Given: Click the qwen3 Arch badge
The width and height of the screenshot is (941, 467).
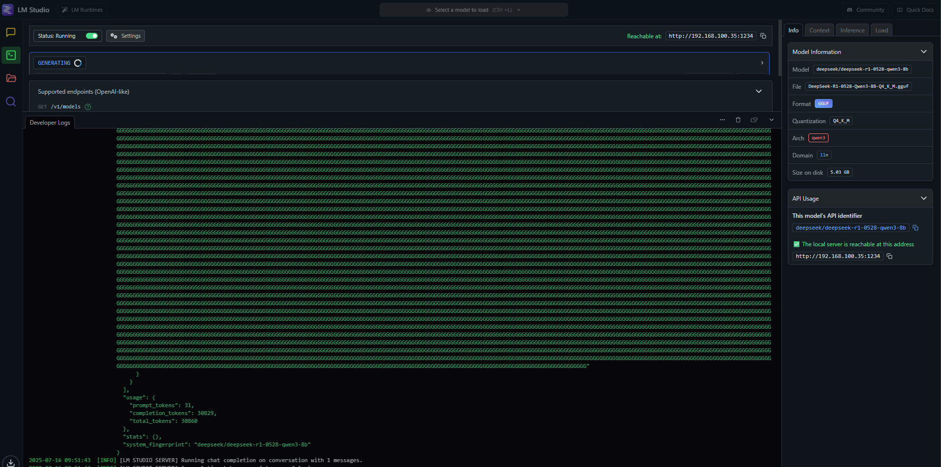Looking at the screenshot, I should pyautogui.click(x=818, y=138).
